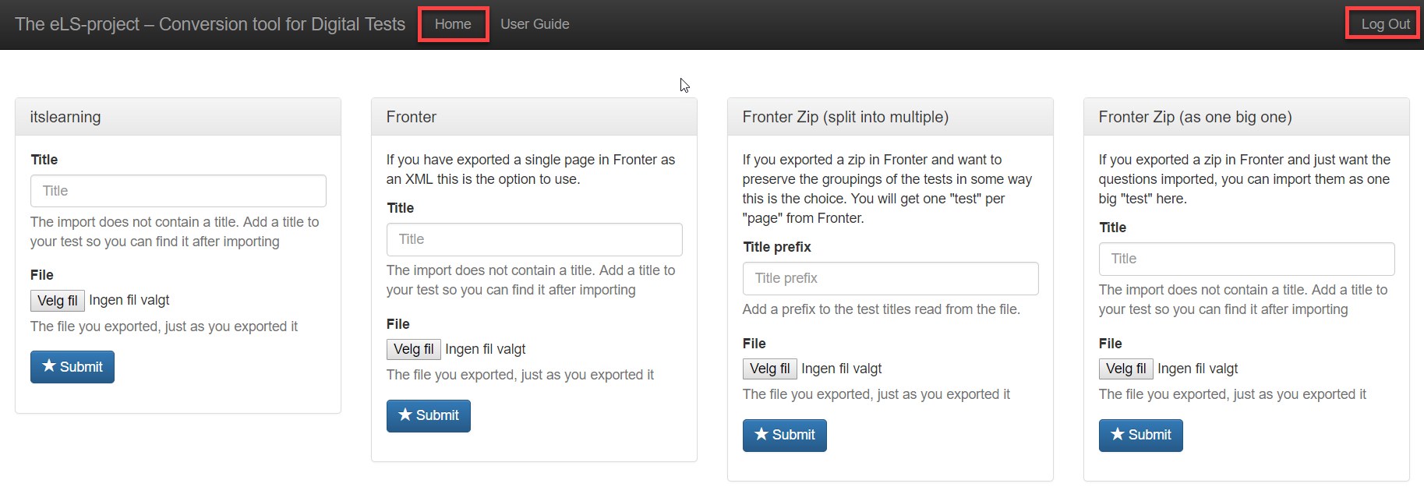Click the eLS-project site title
This screenshot has width=1424, height=494.
click(210, 24)
